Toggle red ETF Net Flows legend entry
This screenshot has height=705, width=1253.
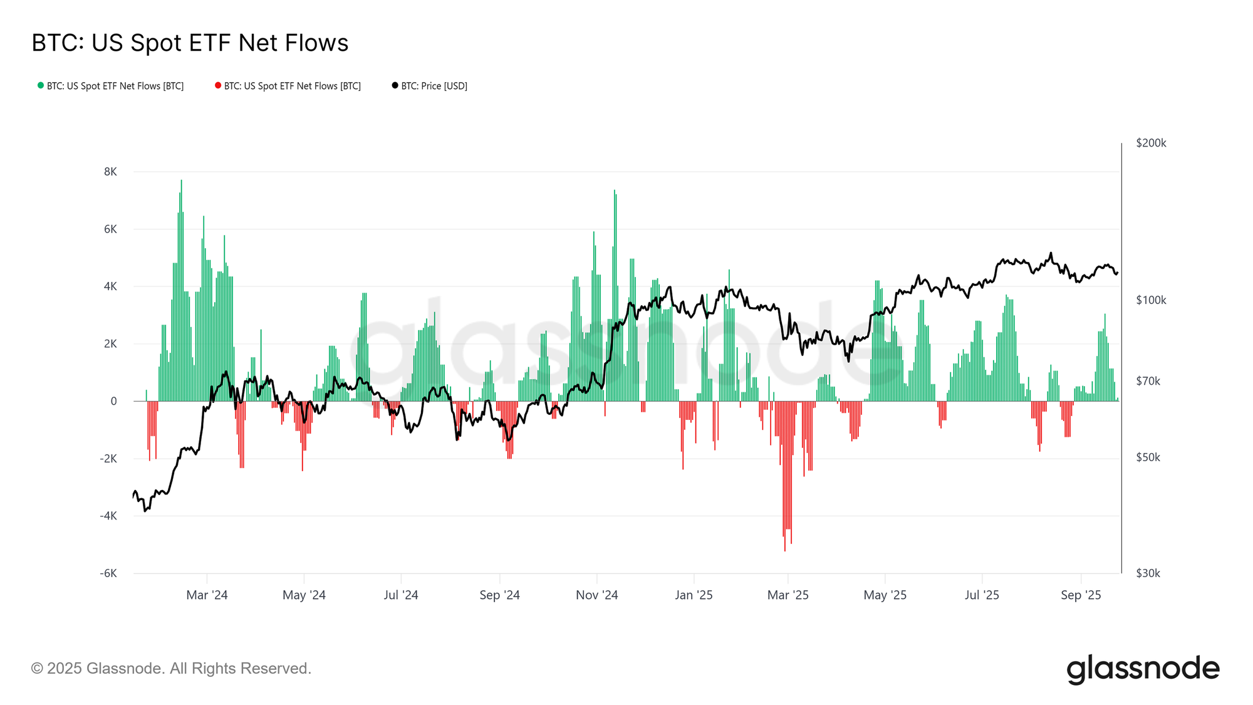click(x=288, y=86)
